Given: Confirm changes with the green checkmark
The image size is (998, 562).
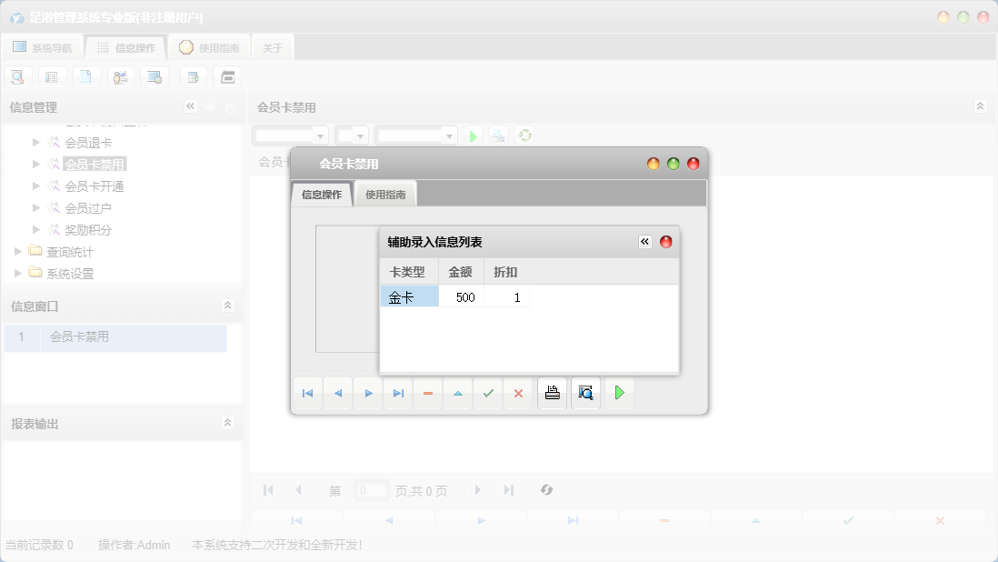Looking at the screenshot, I should (488, 394).
